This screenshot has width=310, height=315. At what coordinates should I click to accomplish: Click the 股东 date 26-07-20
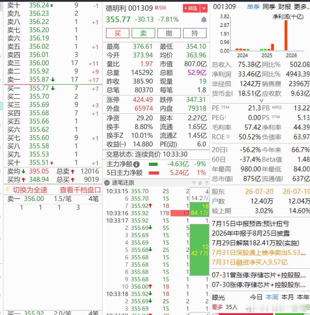(259, 191)
